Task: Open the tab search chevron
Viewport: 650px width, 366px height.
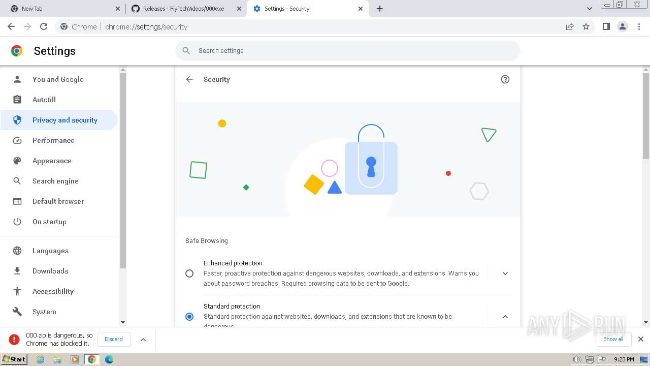Action: pos(590,9)
